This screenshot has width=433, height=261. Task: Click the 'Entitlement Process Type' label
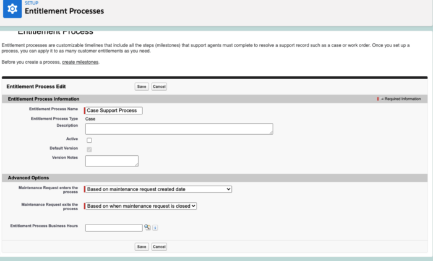click(54, 119)
